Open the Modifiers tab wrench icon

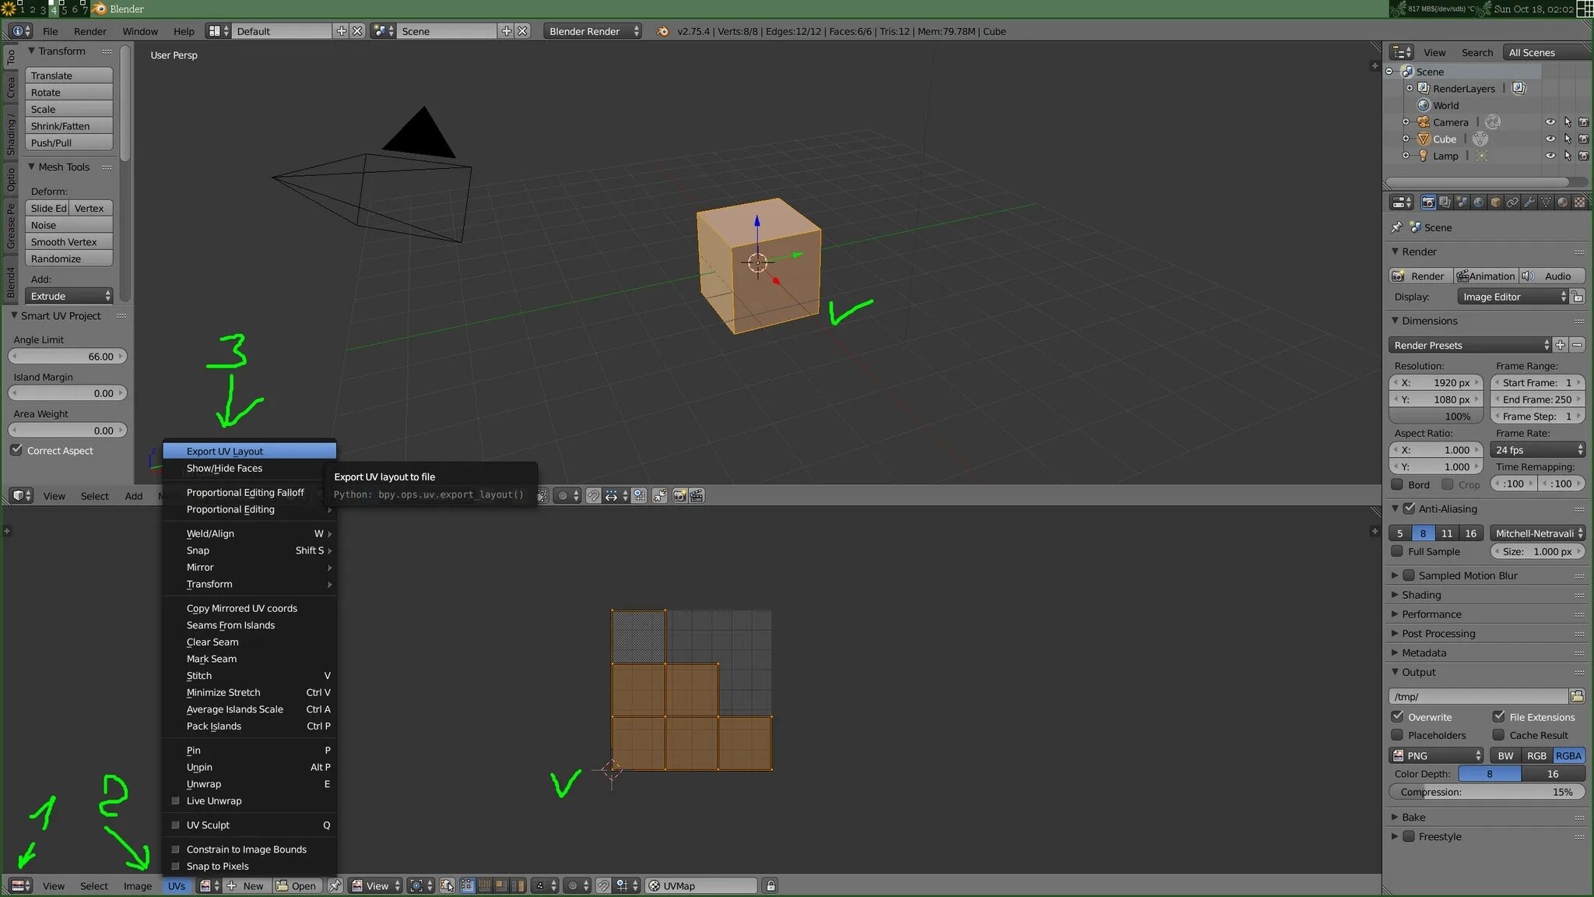tap(1529, 202)
